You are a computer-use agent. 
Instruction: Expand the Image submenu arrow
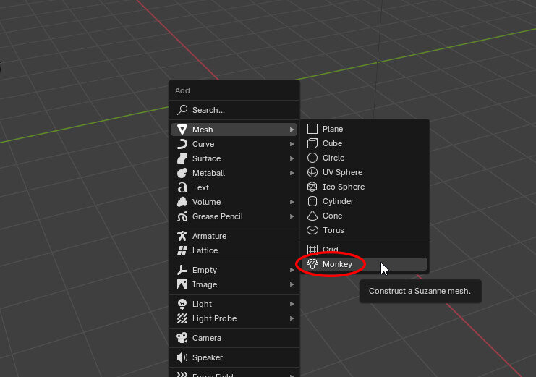point(292,284)
